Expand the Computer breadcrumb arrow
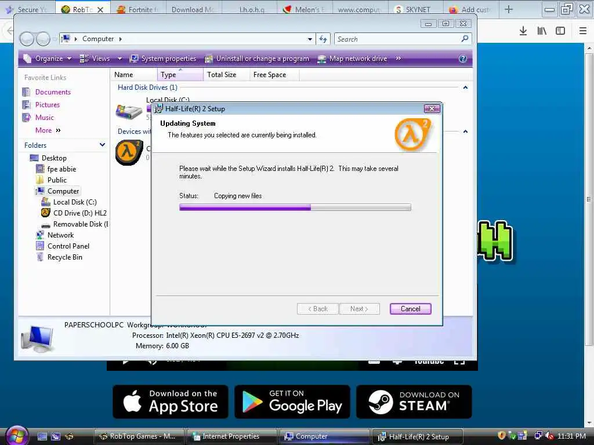Screen dimensions: 594x445 [121, 39]
